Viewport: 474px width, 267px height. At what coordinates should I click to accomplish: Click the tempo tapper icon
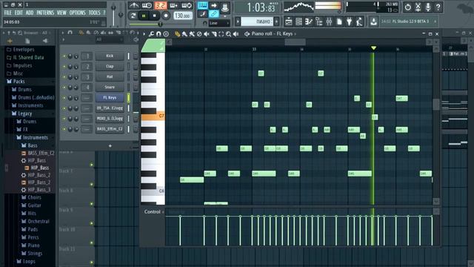(359, 22)
